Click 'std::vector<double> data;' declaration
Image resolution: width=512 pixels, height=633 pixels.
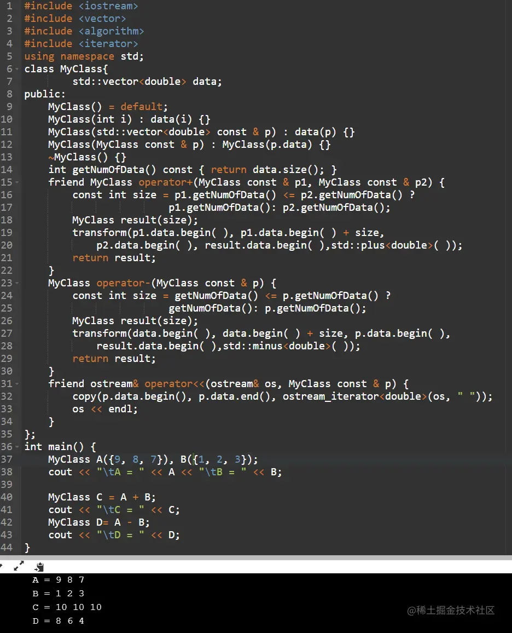[147, 82]
